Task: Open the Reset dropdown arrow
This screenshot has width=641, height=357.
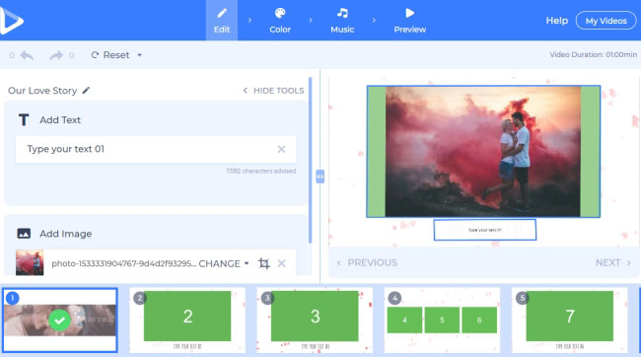Action: click(139, 55)
